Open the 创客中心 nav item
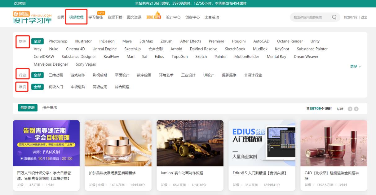 click(x=192, y=17)
